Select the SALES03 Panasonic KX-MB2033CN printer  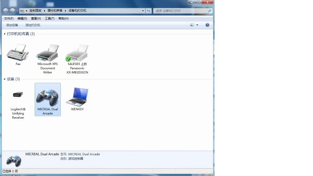click(77, 53)
